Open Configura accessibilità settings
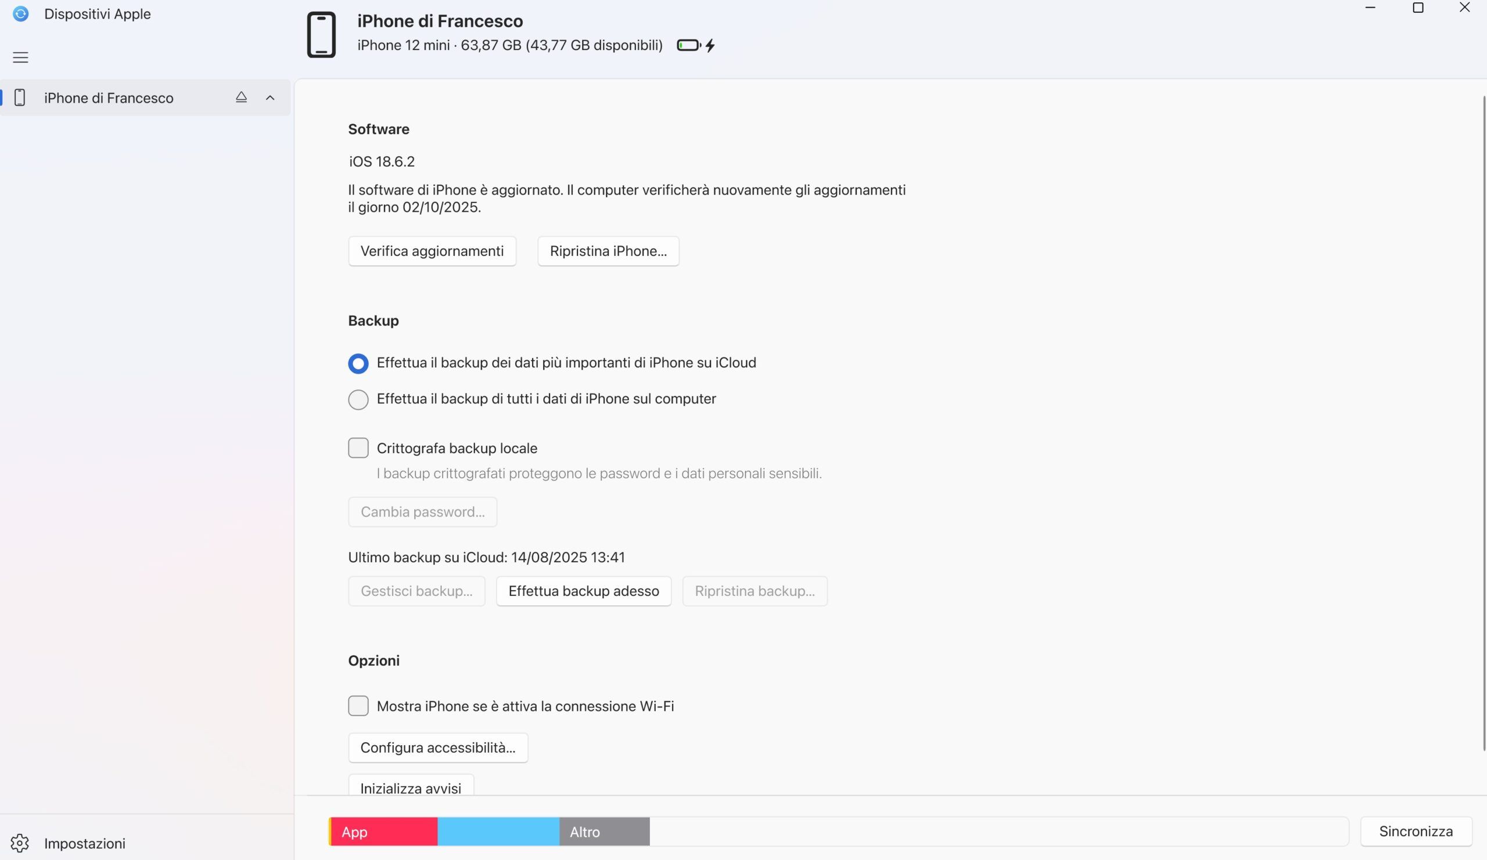This screenshot has height=860, width=1487. coord(438,748)
